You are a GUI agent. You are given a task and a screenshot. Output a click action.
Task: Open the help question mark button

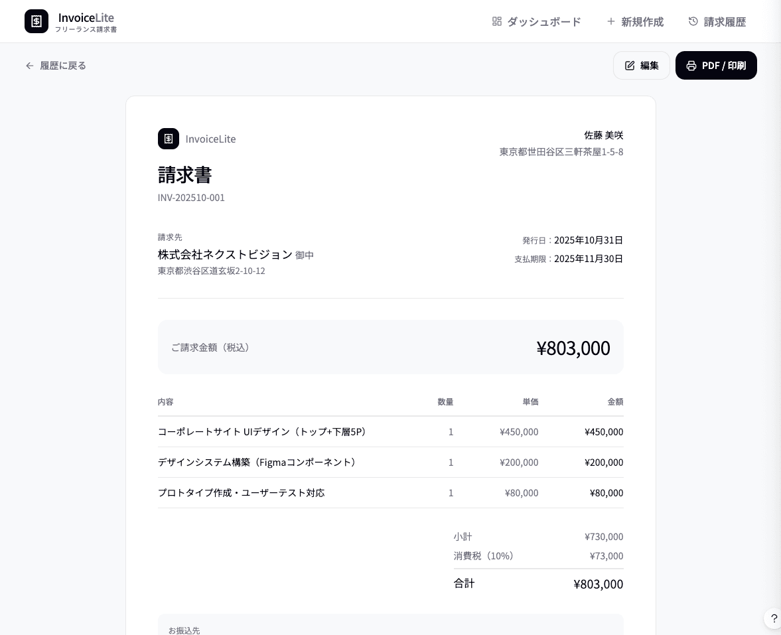774,618
